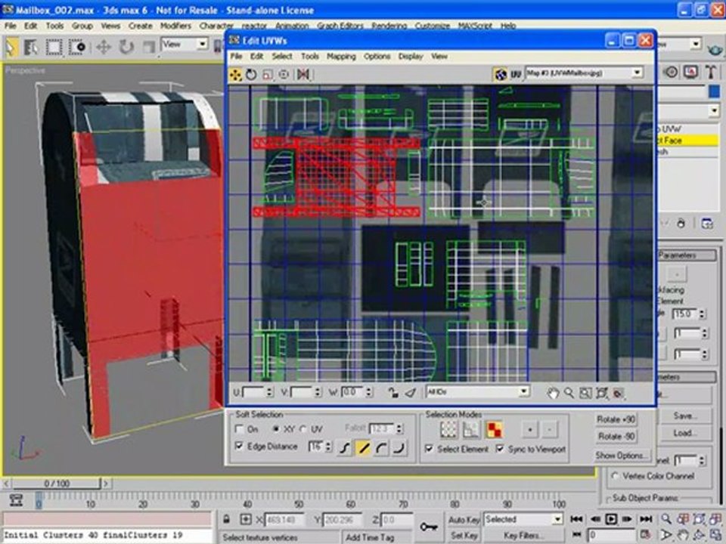Open the Mapping menu in Edit UVWs
Viewport: 726px width, 544px height.
(x=341, y=57)
